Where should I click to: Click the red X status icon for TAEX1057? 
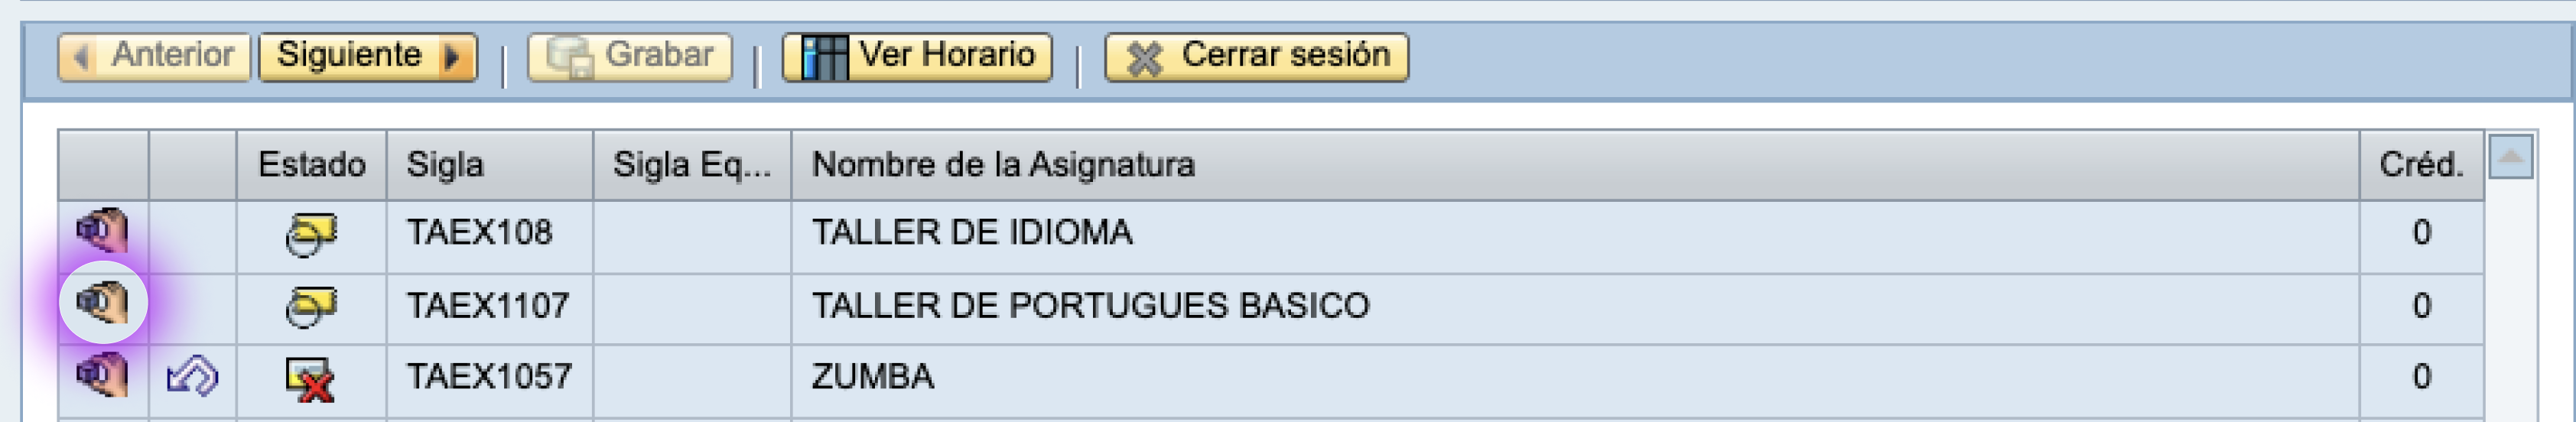(x=311, y=379)
